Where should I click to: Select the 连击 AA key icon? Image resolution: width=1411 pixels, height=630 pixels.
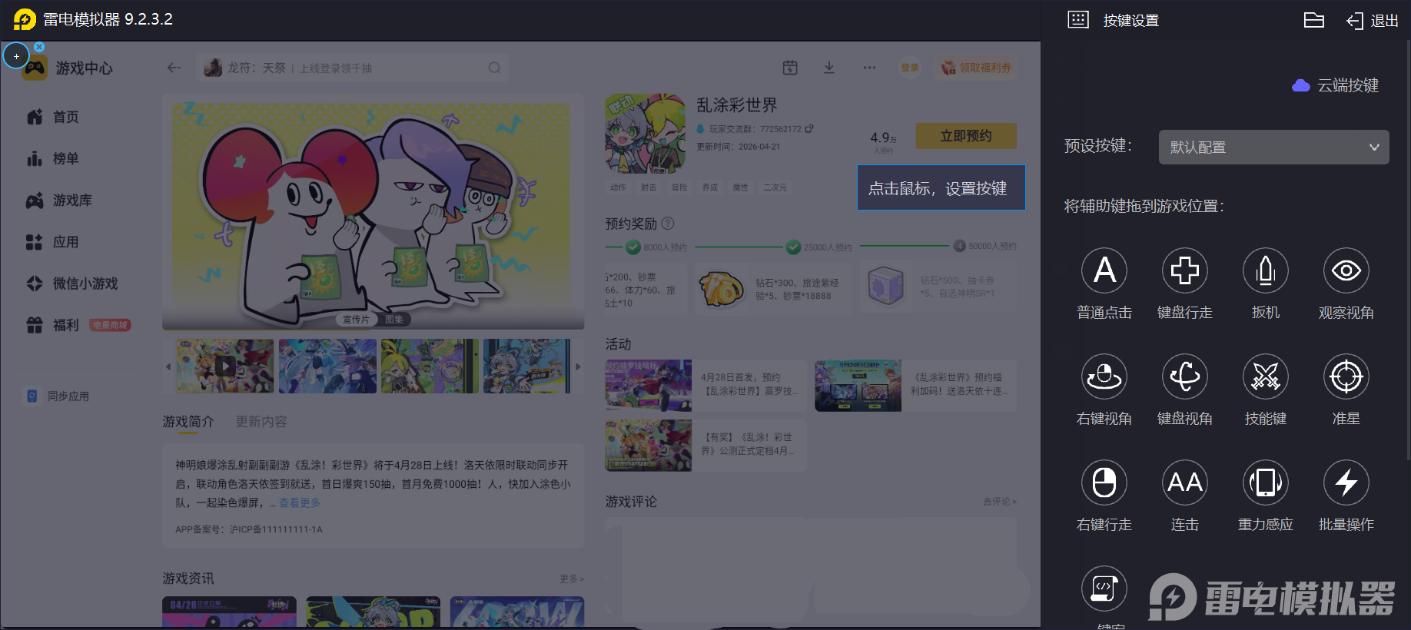coord(1185,482)
